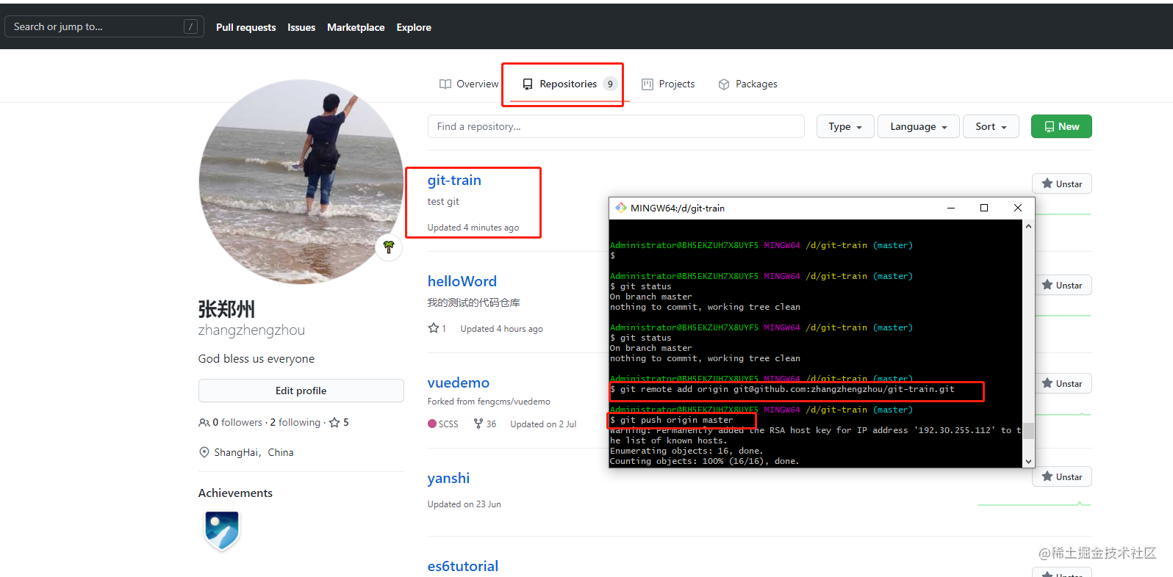Viewport: 1173px width, 577px height.
Task: Click the terminal scrollbar down arrow
Action: 1029,461
